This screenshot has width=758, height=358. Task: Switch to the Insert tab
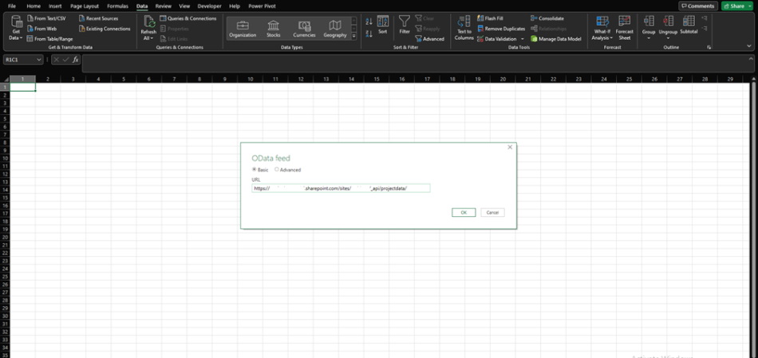tap(55, 6)
